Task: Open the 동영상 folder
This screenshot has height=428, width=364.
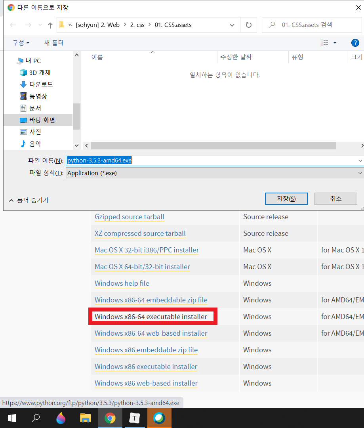Action: (x=38, y=96)
